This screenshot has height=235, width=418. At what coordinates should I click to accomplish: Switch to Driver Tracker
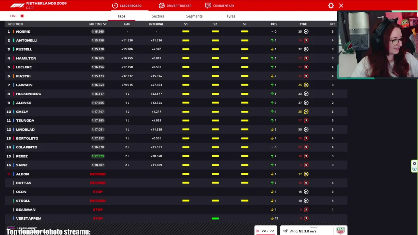tap(175, 6)
